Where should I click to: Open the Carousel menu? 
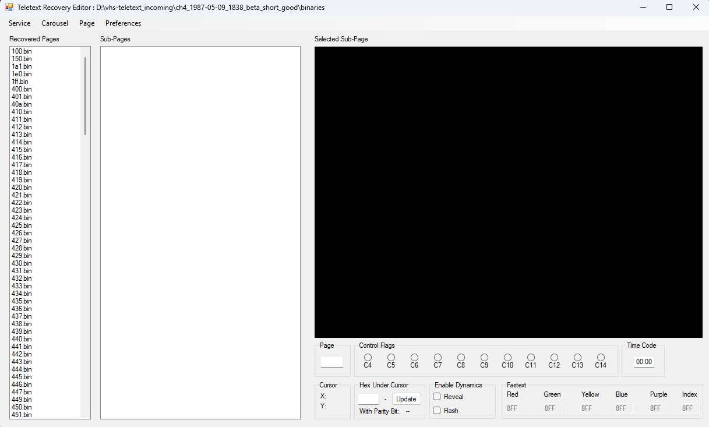click(54, 23)
